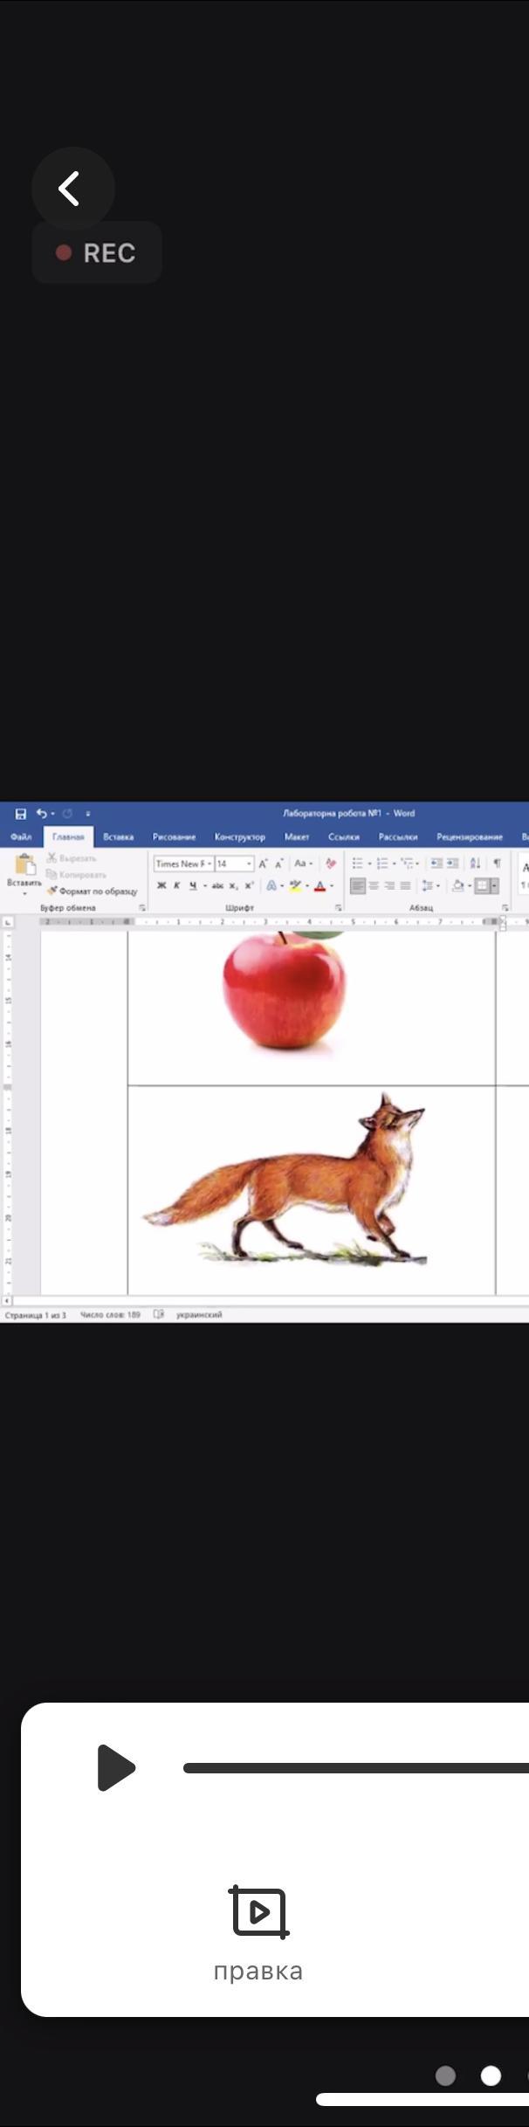This screenshot has height=2127, width=529.
Task: Click Вырезать cut command
Action: tap(72, 858)
